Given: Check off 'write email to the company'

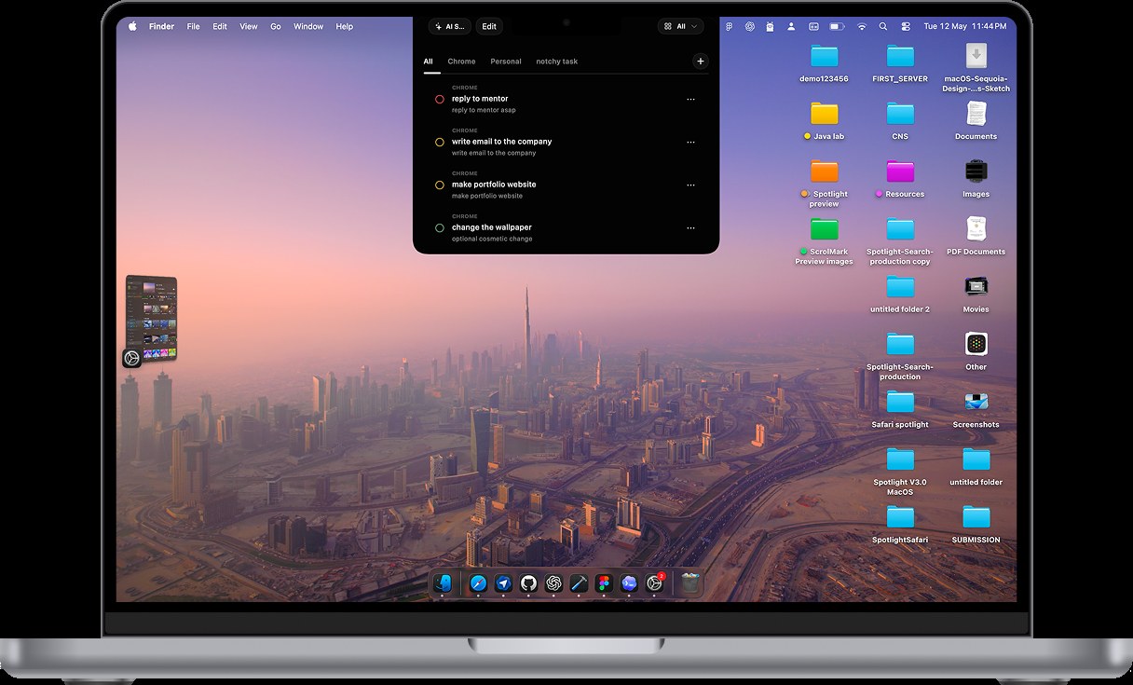Looking at the screenshot, I should coord(440,142).
